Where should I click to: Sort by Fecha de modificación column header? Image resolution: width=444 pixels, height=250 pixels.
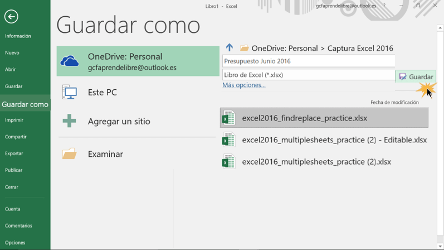coord(394,103)
